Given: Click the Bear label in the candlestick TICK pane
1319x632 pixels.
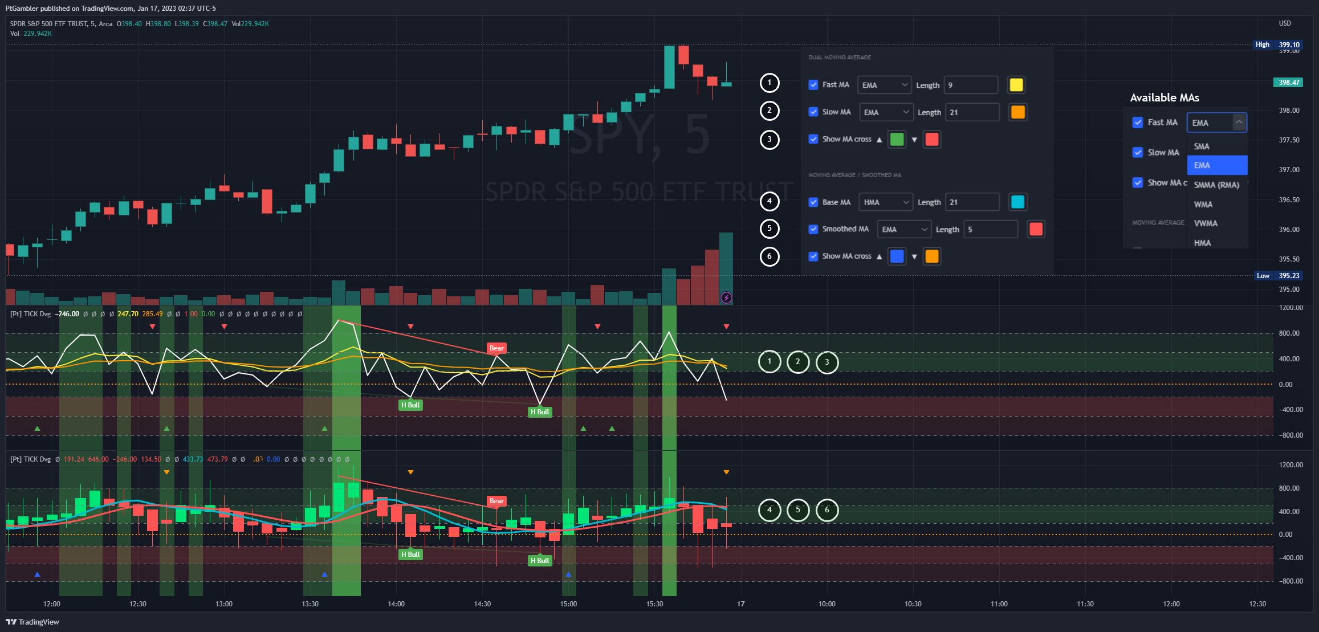Looking at the screenshot, I should tap(496, 501).
